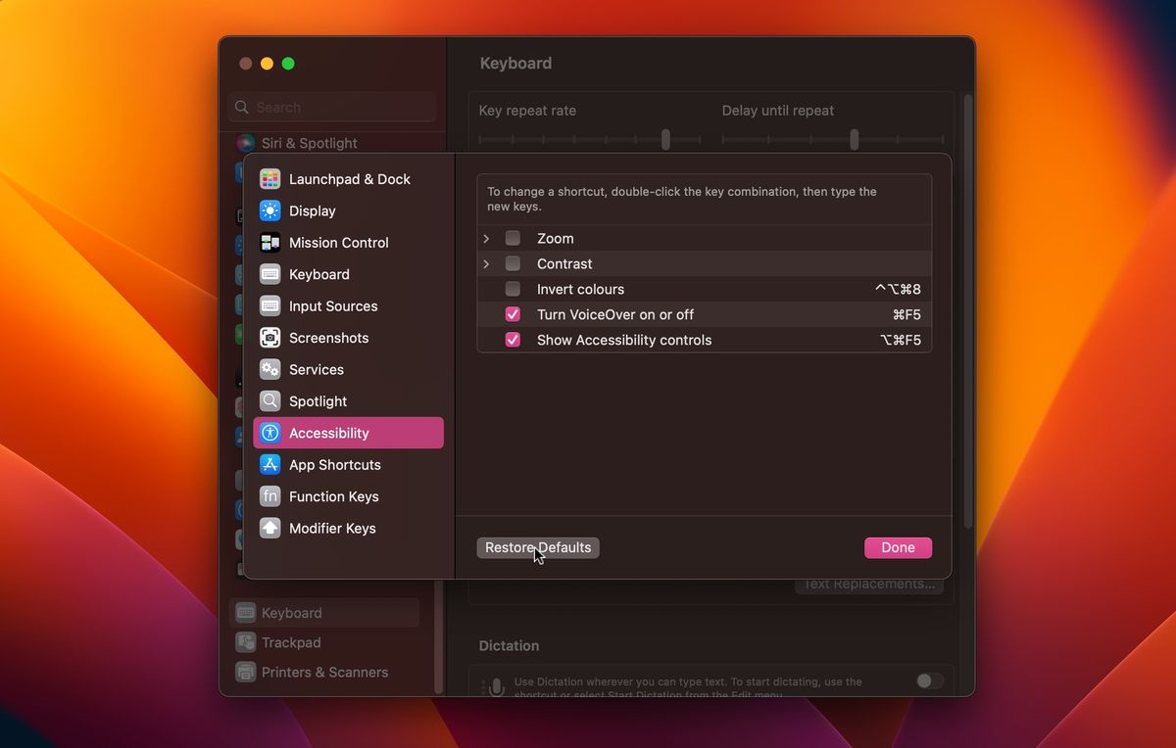Select the Screenshots shortcuts category
This screenshot has height=748, width=1176.
click(x=329, y=337)
